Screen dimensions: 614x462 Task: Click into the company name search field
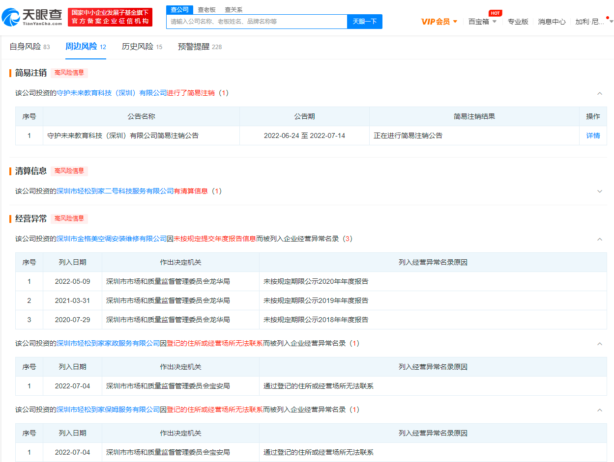tap(256, 22)
